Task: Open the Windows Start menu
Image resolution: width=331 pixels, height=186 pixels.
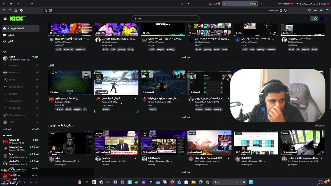Action: (251, 182)
